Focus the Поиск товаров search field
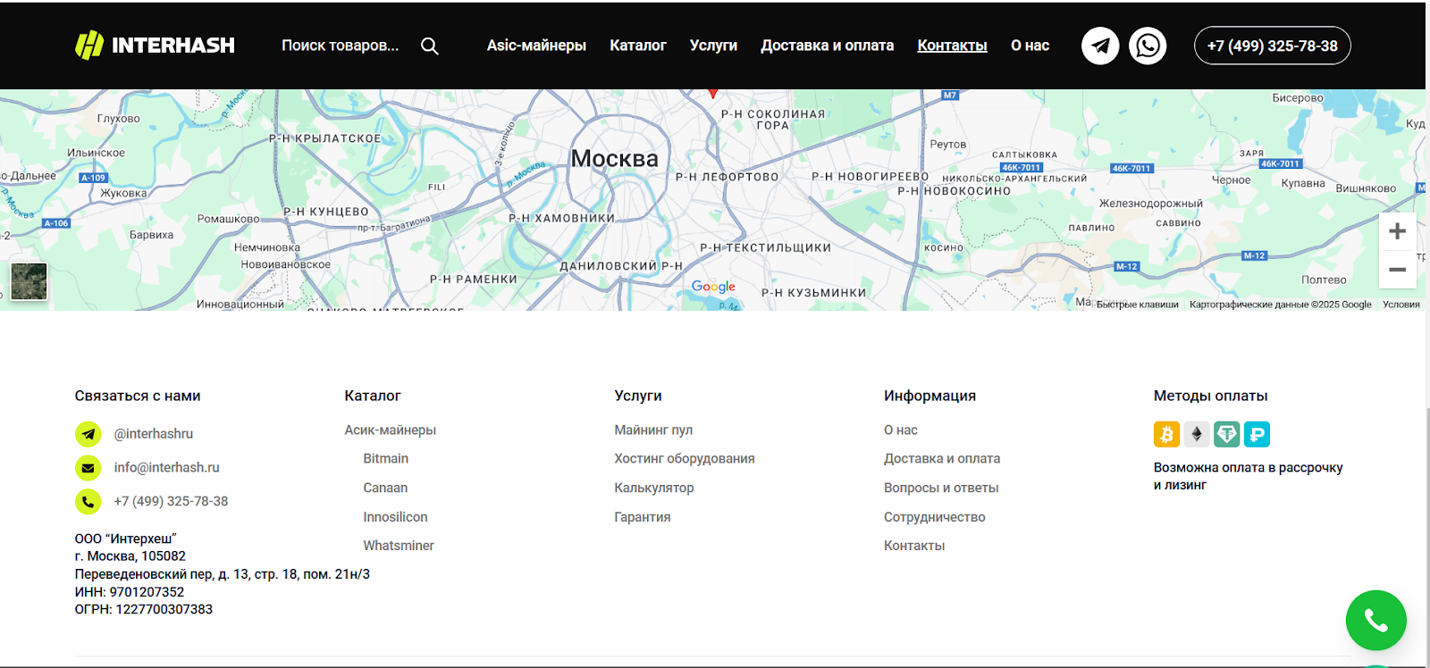This screenshot has height=668, width=1430. pyautogui.click(x=341, y=46)
